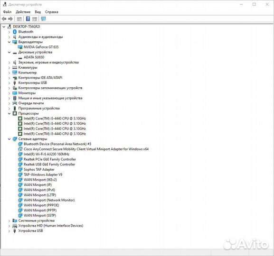This screenshot has width=274, height=256.
Task: Open the Файл menu
Action: pyautogui.click(x=7, y=12)
